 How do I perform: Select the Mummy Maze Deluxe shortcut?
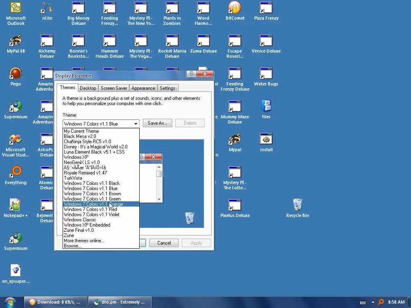(235, 112)
